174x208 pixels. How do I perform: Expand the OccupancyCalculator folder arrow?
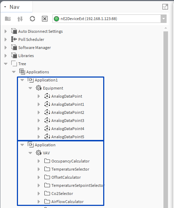coord(39,161)
